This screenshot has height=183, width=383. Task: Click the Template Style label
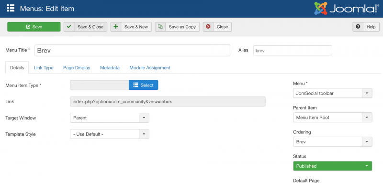pos(20,134)
